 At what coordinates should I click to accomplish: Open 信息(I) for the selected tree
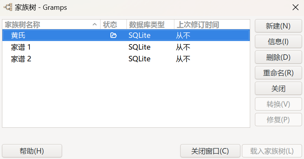coord(278,42)
